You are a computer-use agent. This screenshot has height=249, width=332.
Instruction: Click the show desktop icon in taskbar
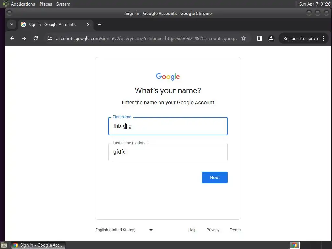(x=4, y=245)
